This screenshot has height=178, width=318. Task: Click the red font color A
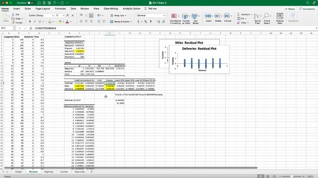(x=67, y=21)
